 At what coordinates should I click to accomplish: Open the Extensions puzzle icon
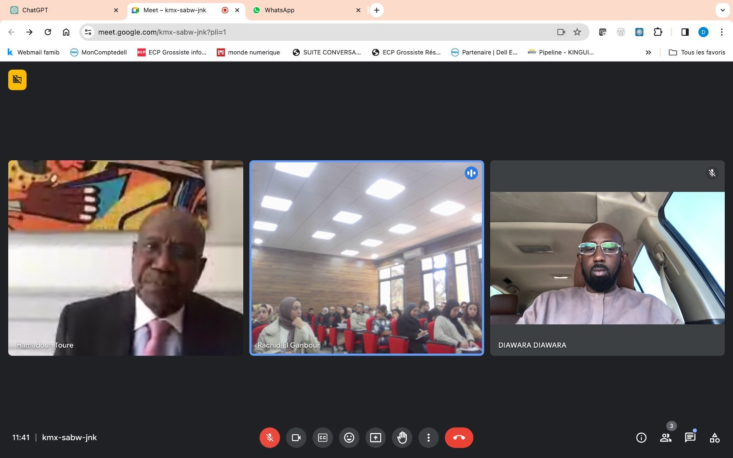point(658,32)
